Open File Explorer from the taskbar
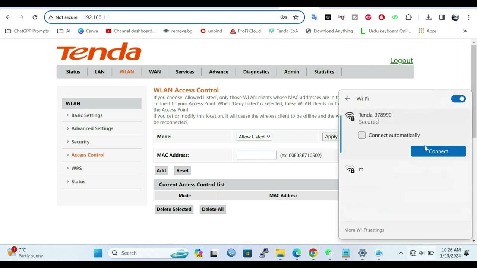 [x=280, y=253]
